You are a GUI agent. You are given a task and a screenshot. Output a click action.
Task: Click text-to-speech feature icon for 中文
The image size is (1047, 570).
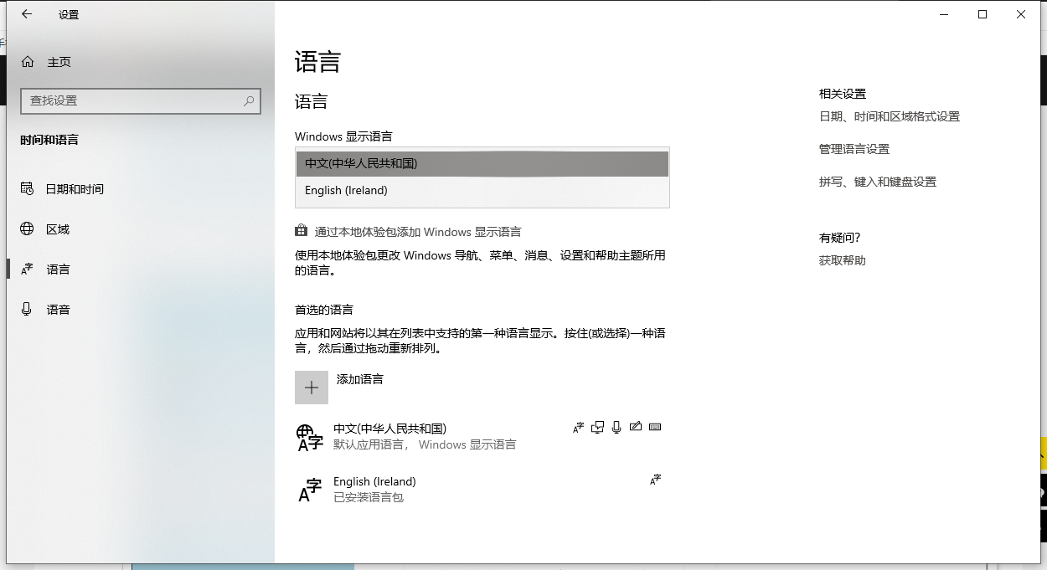(x=597, y=428)
